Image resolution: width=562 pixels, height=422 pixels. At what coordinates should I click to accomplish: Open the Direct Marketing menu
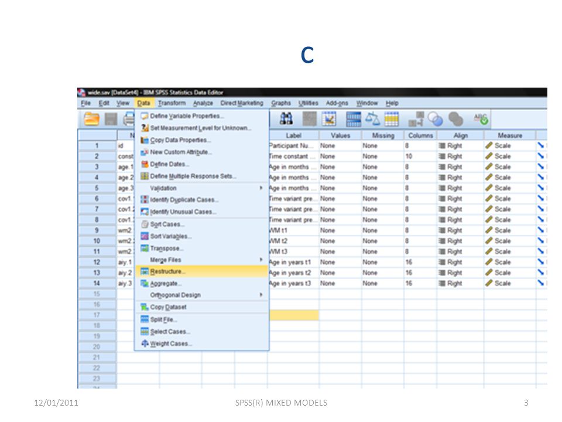(242, 103)
